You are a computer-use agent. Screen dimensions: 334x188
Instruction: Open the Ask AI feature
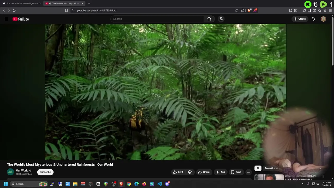220,172
